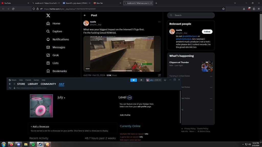The width and height of the screenshot is (262, 147).
Task: Click the Edit Profile link on Steam
Action: 125,115
